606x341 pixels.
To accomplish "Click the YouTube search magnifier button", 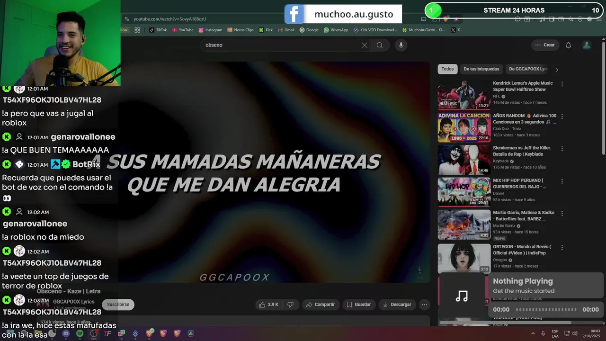I will (380, 45).
